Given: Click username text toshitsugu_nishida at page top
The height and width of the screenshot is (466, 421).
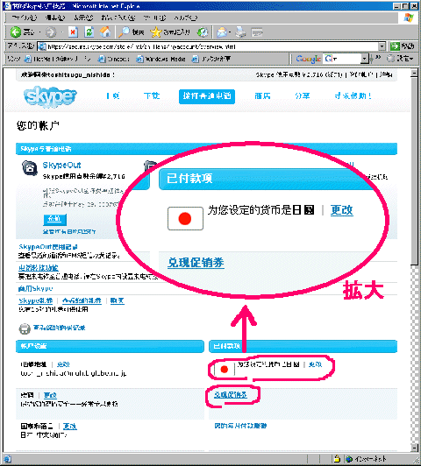Looking at the screenshot, I should 79,75.
